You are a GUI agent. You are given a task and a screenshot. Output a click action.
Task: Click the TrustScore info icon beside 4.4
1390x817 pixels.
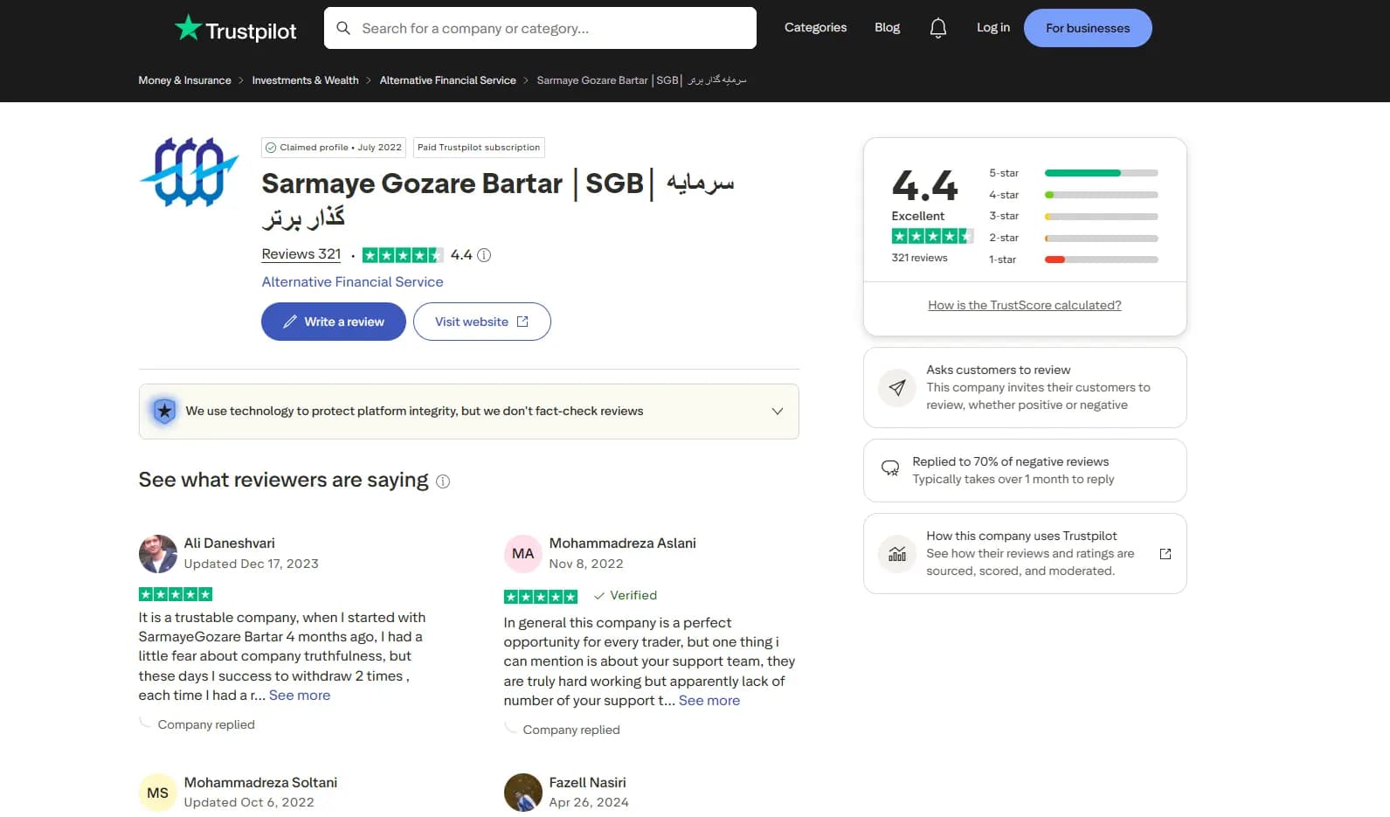(x=484, y=255)
